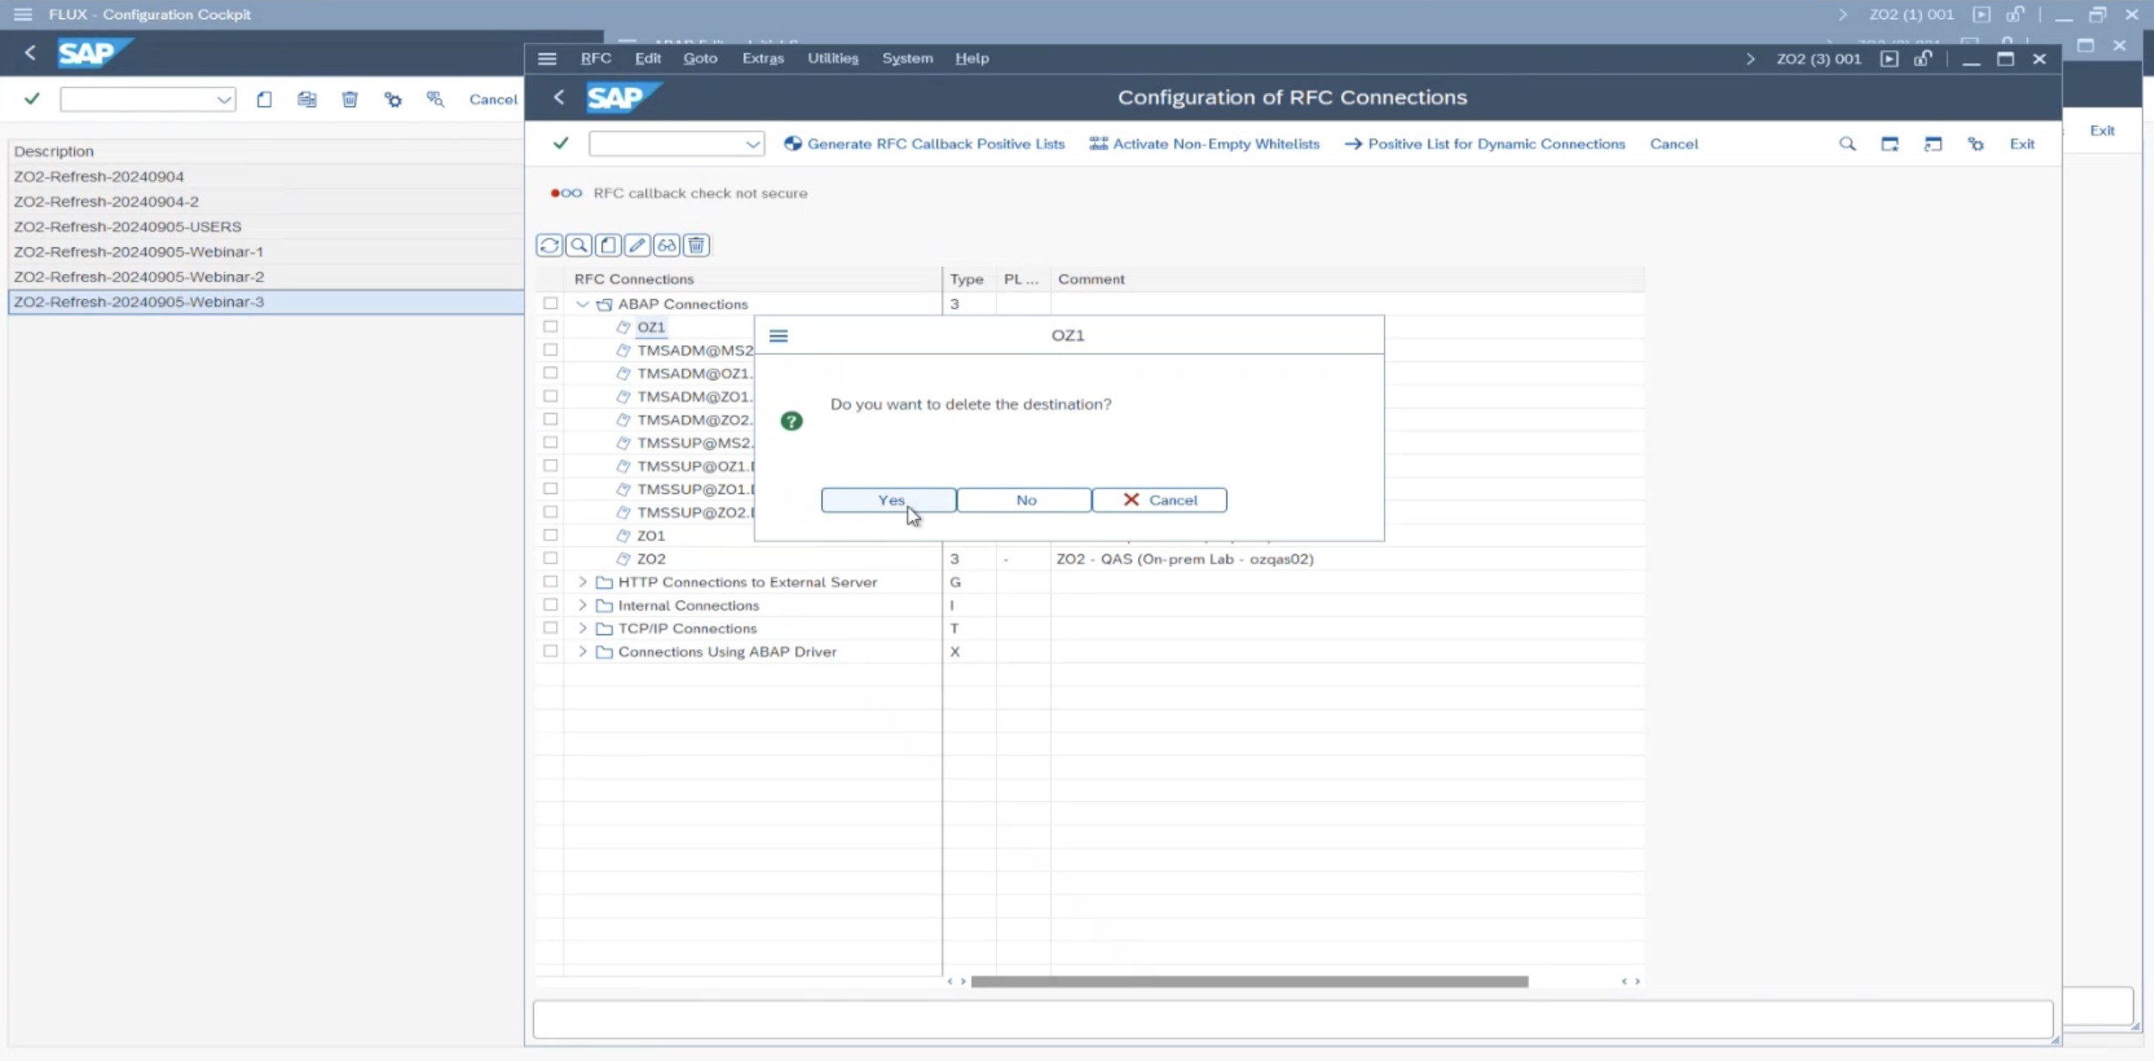The width and height of the screenshot is (2154, 1061).
Task: Click the lock icon in RFC window title bar
Action: [x=1923, y=59]
